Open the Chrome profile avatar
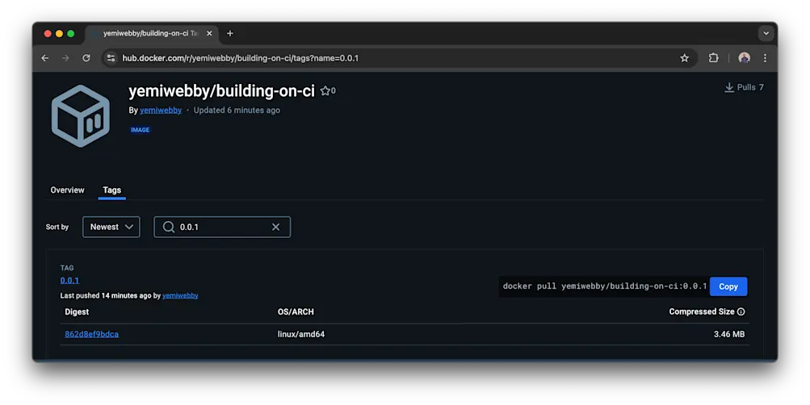The image size is (810, 405). pyautogui.click(x=744, y=58)
